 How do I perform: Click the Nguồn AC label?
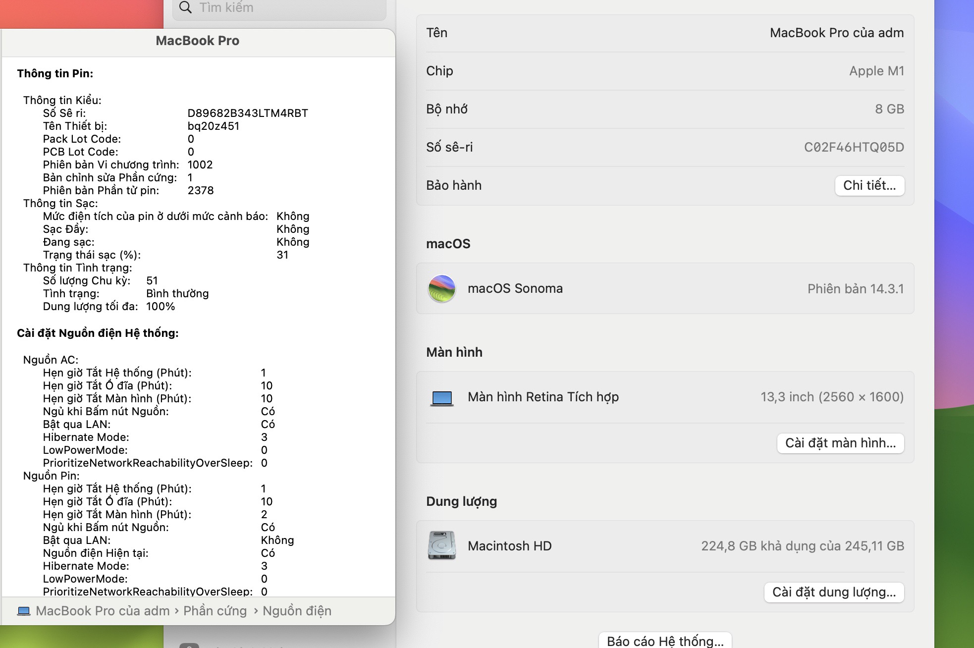coord(51,360)
